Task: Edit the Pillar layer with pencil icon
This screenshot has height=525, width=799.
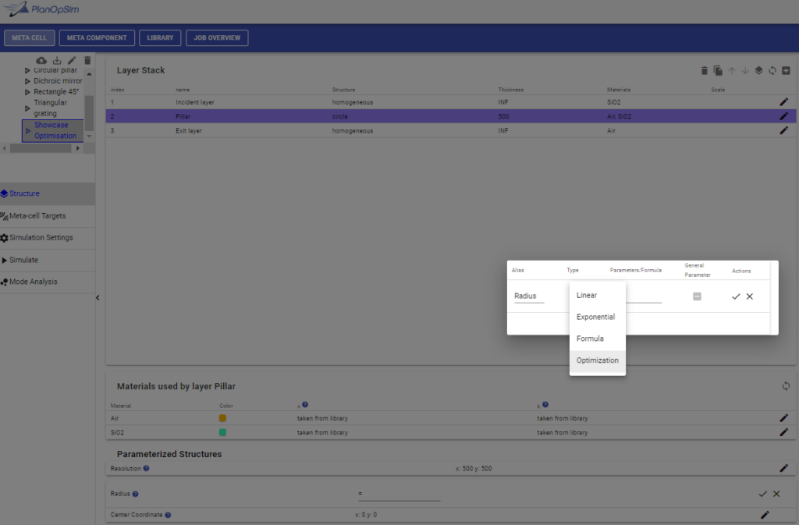Action: tap(783, 116)
